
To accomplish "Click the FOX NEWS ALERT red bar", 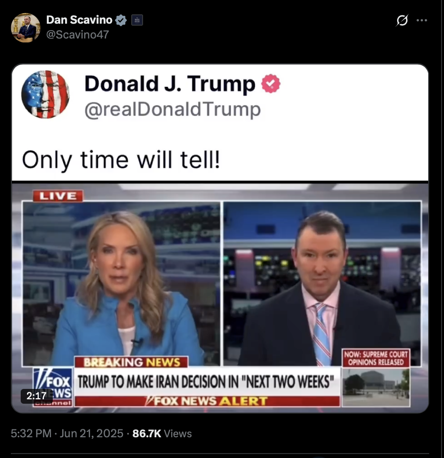I will (x=207, y=401).
